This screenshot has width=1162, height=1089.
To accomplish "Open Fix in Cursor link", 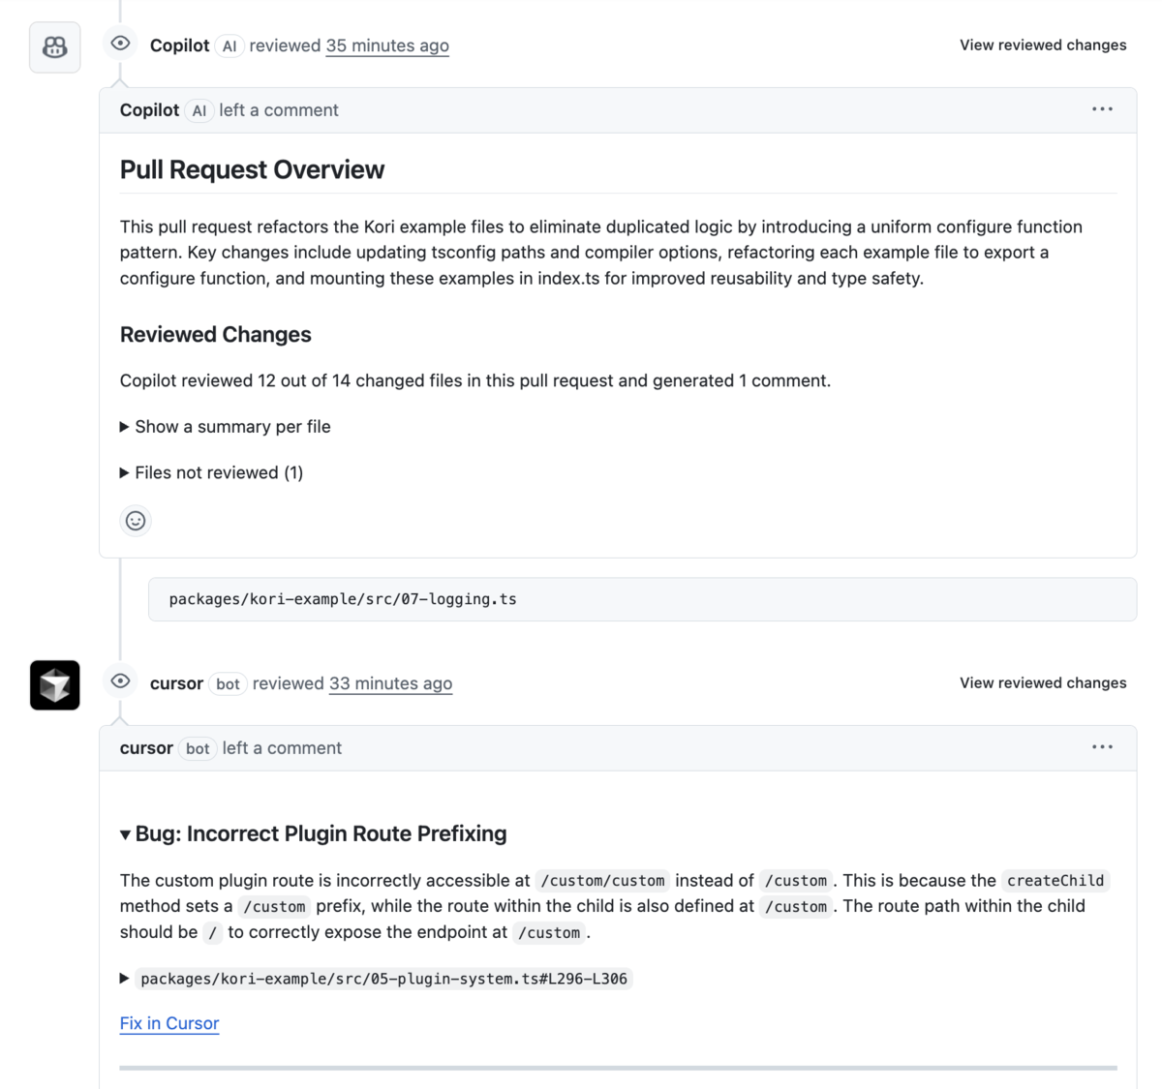I will tap(169, 1023).
